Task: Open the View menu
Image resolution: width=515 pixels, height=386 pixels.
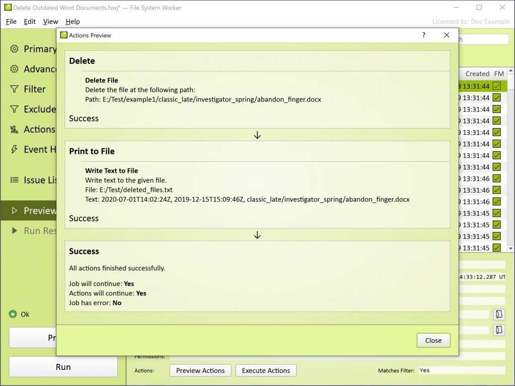Action: 50,22
